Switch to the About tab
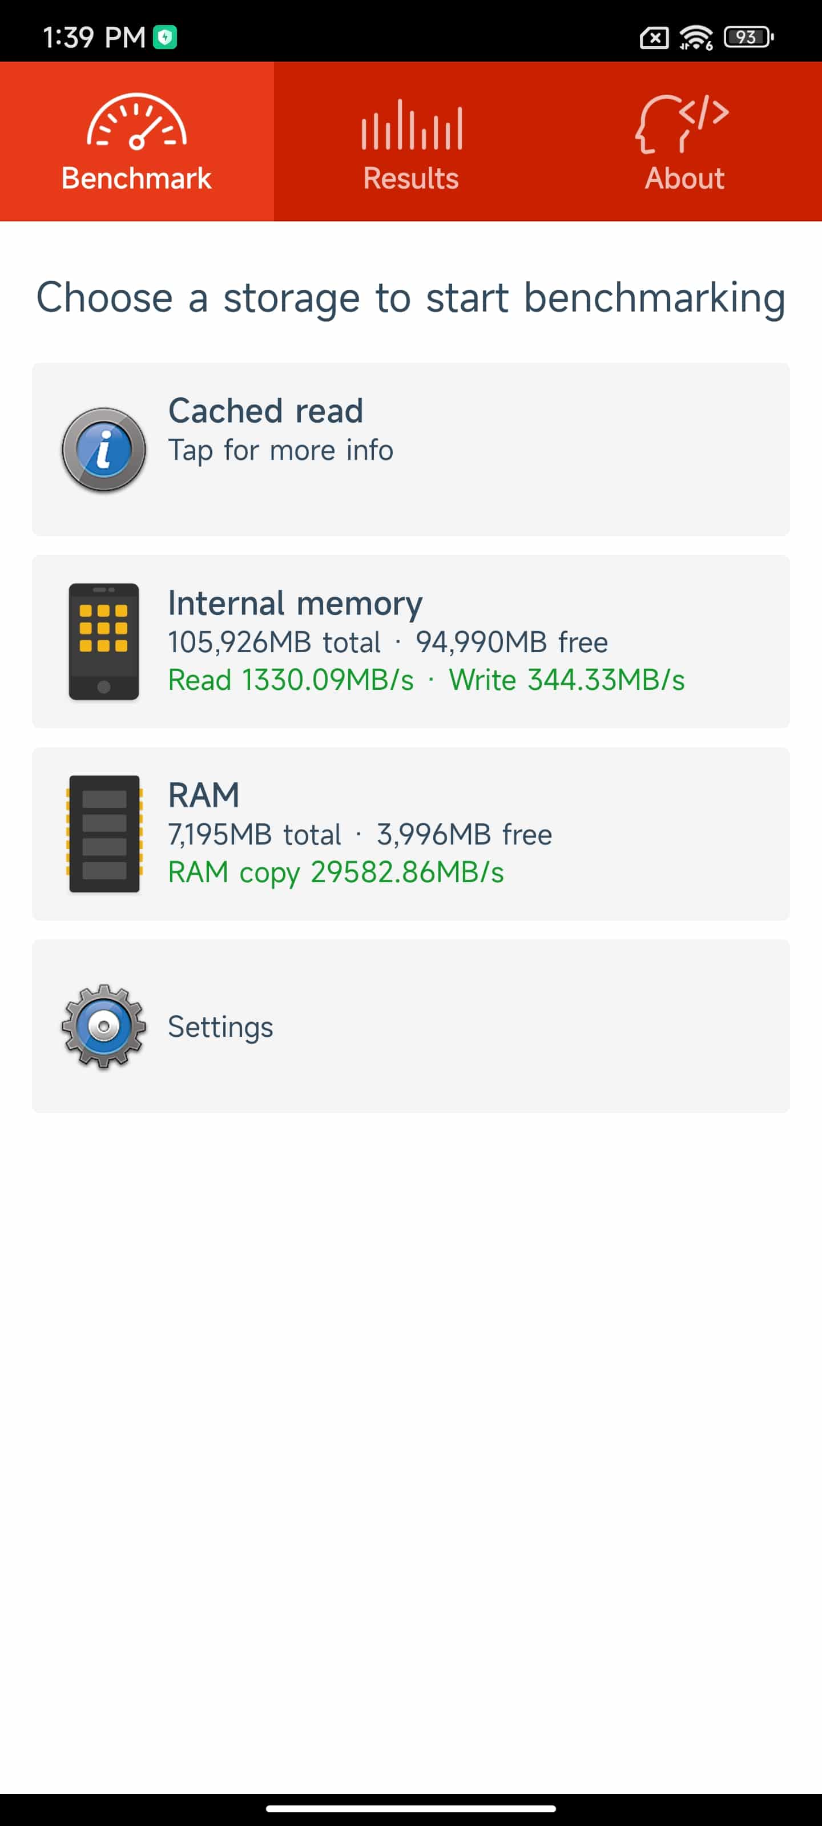 pos(685,141)
